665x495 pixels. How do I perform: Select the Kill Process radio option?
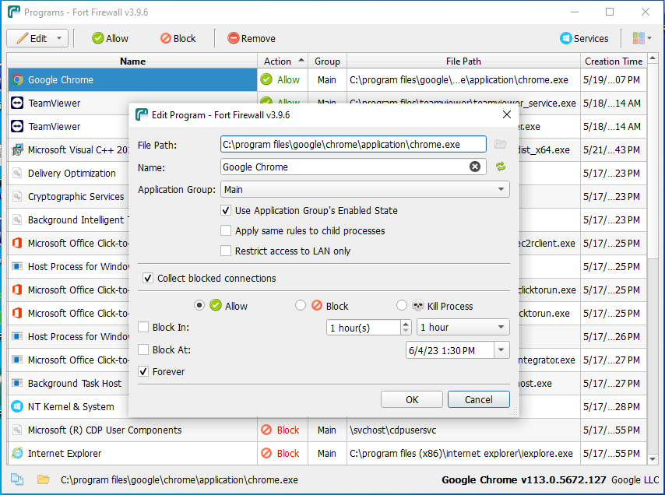click(402, 306)
